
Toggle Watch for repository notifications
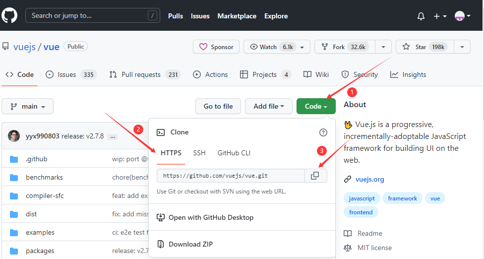click(277, 47)
